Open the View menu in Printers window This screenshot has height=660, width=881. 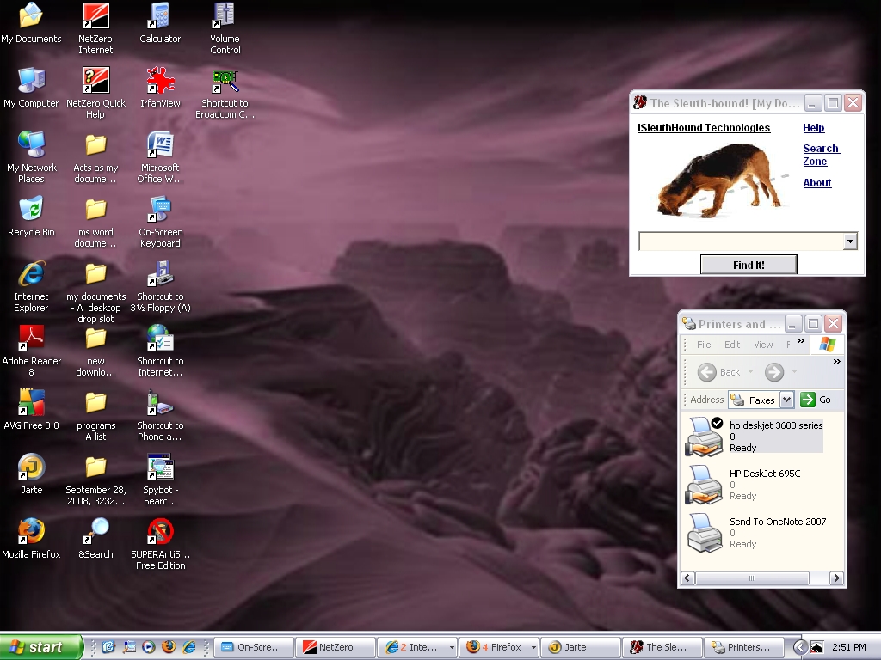[763, 345]
